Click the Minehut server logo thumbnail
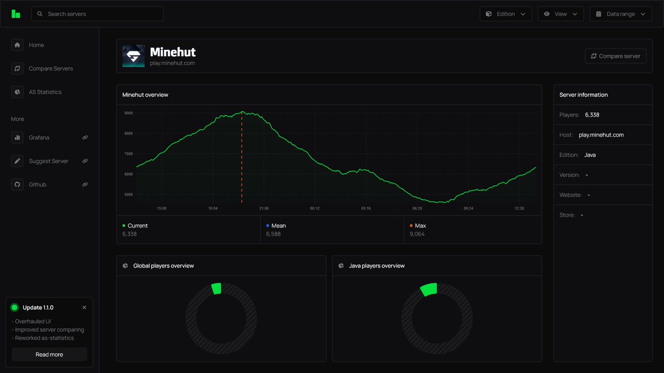The image size is (664, 373). [133, 56]
